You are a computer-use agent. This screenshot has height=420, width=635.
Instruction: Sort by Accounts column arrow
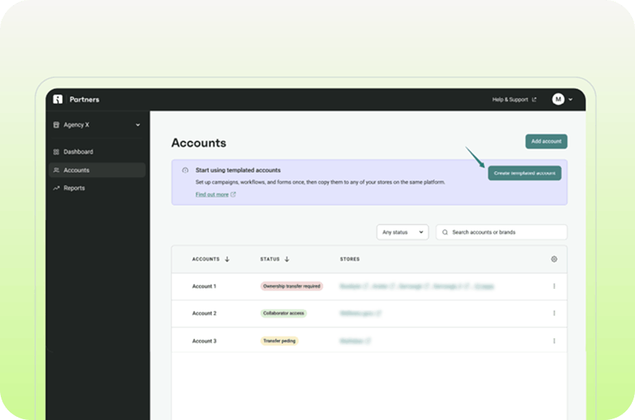click(227, 259)
